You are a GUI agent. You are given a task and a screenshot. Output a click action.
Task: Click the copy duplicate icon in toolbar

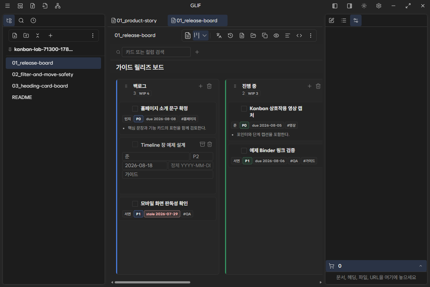[265, 36]
